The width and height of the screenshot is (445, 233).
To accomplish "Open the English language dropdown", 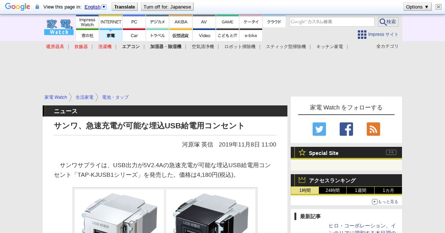I will tap(95, 7).
